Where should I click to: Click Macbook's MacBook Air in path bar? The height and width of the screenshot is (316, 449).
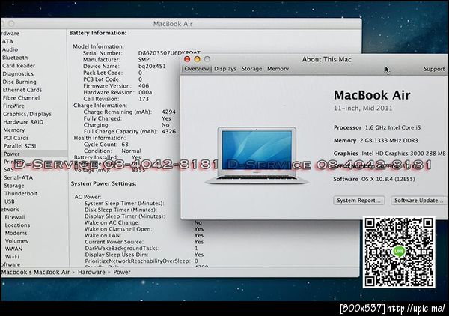coord(35,272)
